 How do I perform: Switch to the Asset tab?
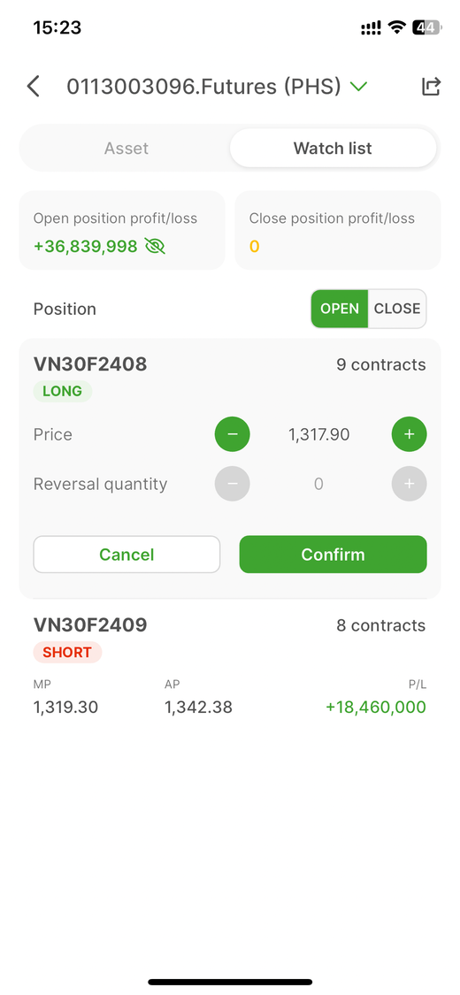(x=126, y=149)
